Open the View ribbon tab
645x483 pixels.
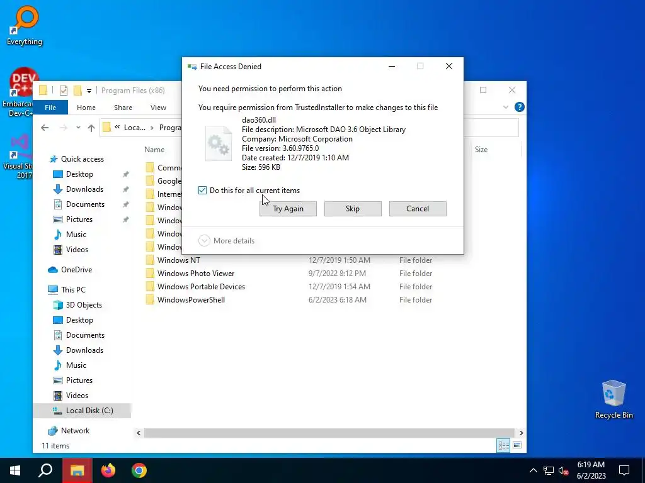click(x=158, y=107)
